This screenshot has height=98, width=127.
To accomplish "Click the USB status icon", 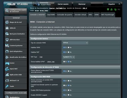I will pos(119,9).
